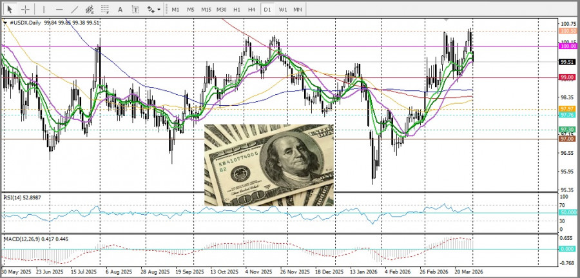The width and height of the screenshot is (580, 278).
Task: Click the red 99.00 price label
Action: tap(568, 77)
